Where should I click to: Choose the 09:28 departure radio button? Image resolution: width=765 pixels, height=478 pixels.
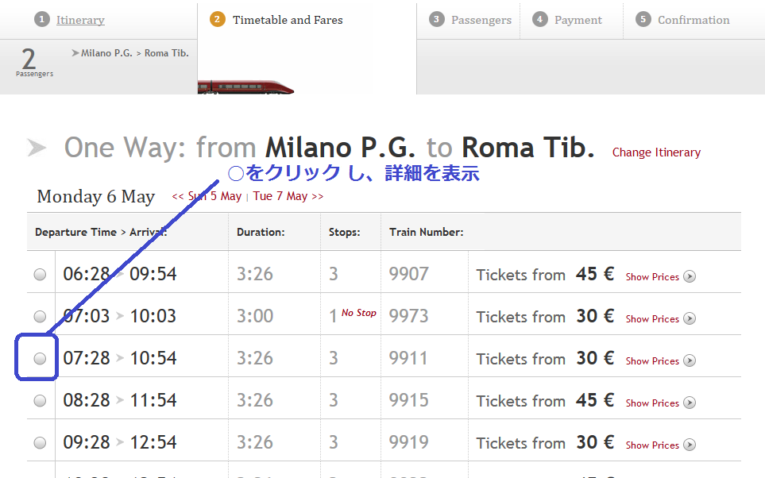(x=40, y=443)
